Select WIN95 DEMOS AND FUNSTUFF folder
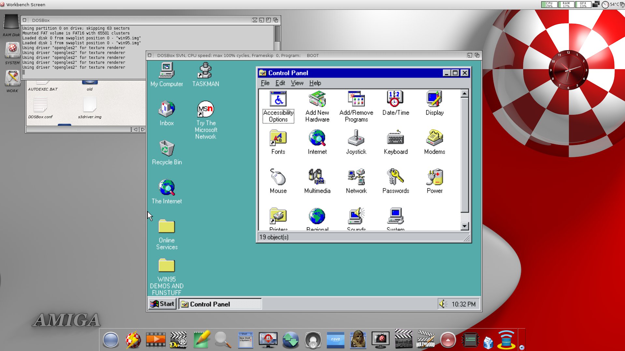This screenshot has height=351, width=625. pyautogui.click(x=167, y=277)
